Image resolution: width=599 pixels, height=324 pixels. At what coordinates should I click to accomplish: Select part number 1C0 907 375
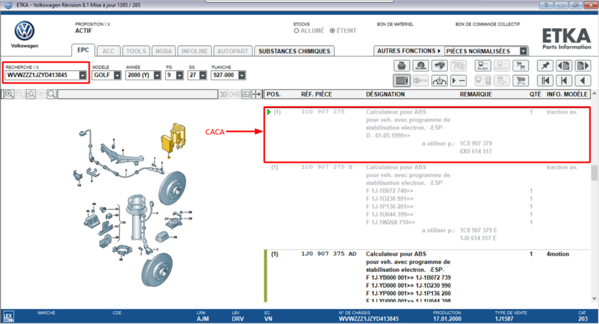(323, 111)
